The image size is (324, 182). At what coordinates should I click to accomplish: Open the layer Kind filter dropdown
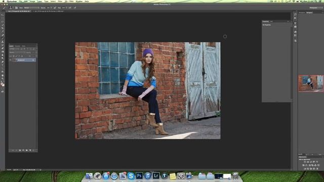[12, 49]
